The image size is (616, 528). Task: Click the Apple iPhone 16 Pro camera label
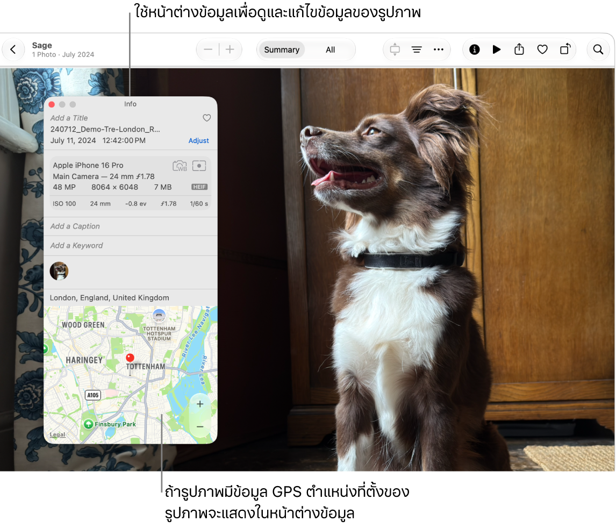click(x=88, y=166)
